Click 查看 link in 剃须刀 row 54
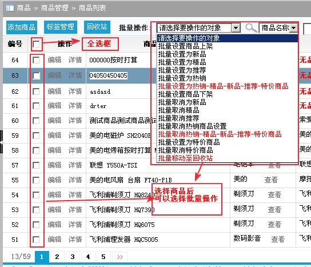 274,195
